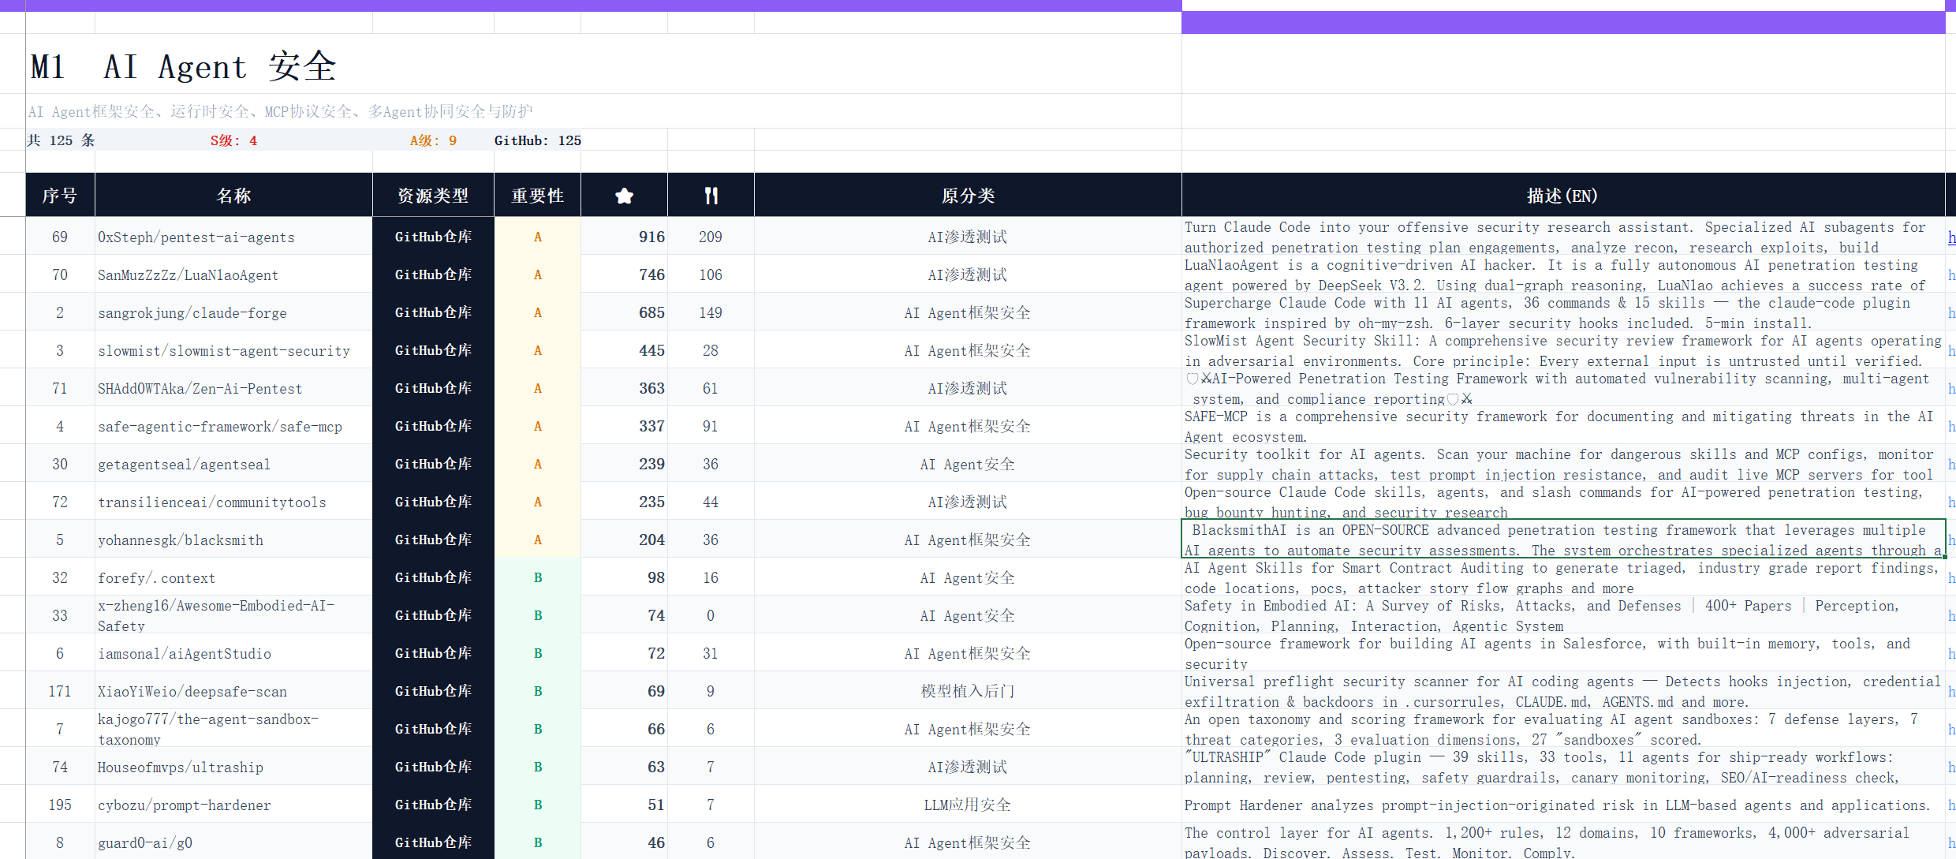Select AI Agent安全 cell in getagentseal row

968,464
